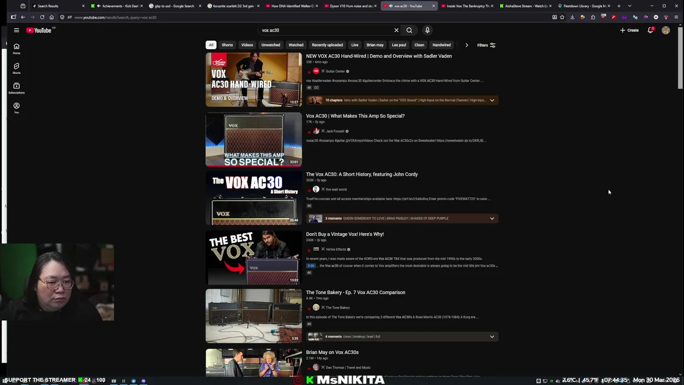Open the Vertex Effects channel avatar
Screen dimensions: 684x385
pyautogui.click(x=316, y=249)
